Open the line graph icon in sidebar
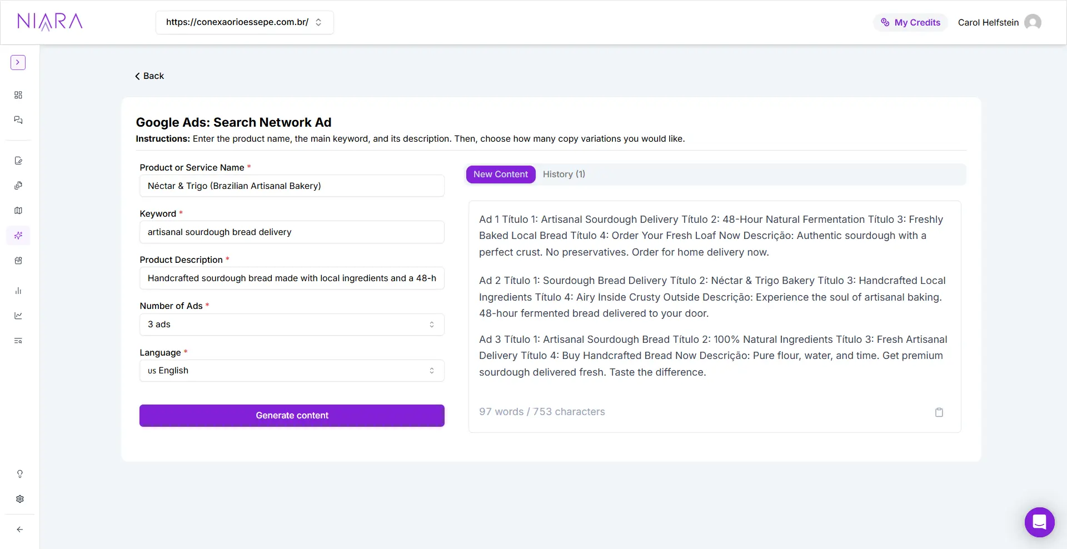The height and width of the screenshot is (549, 1067). pyautogui.click(x=18, y=316)
